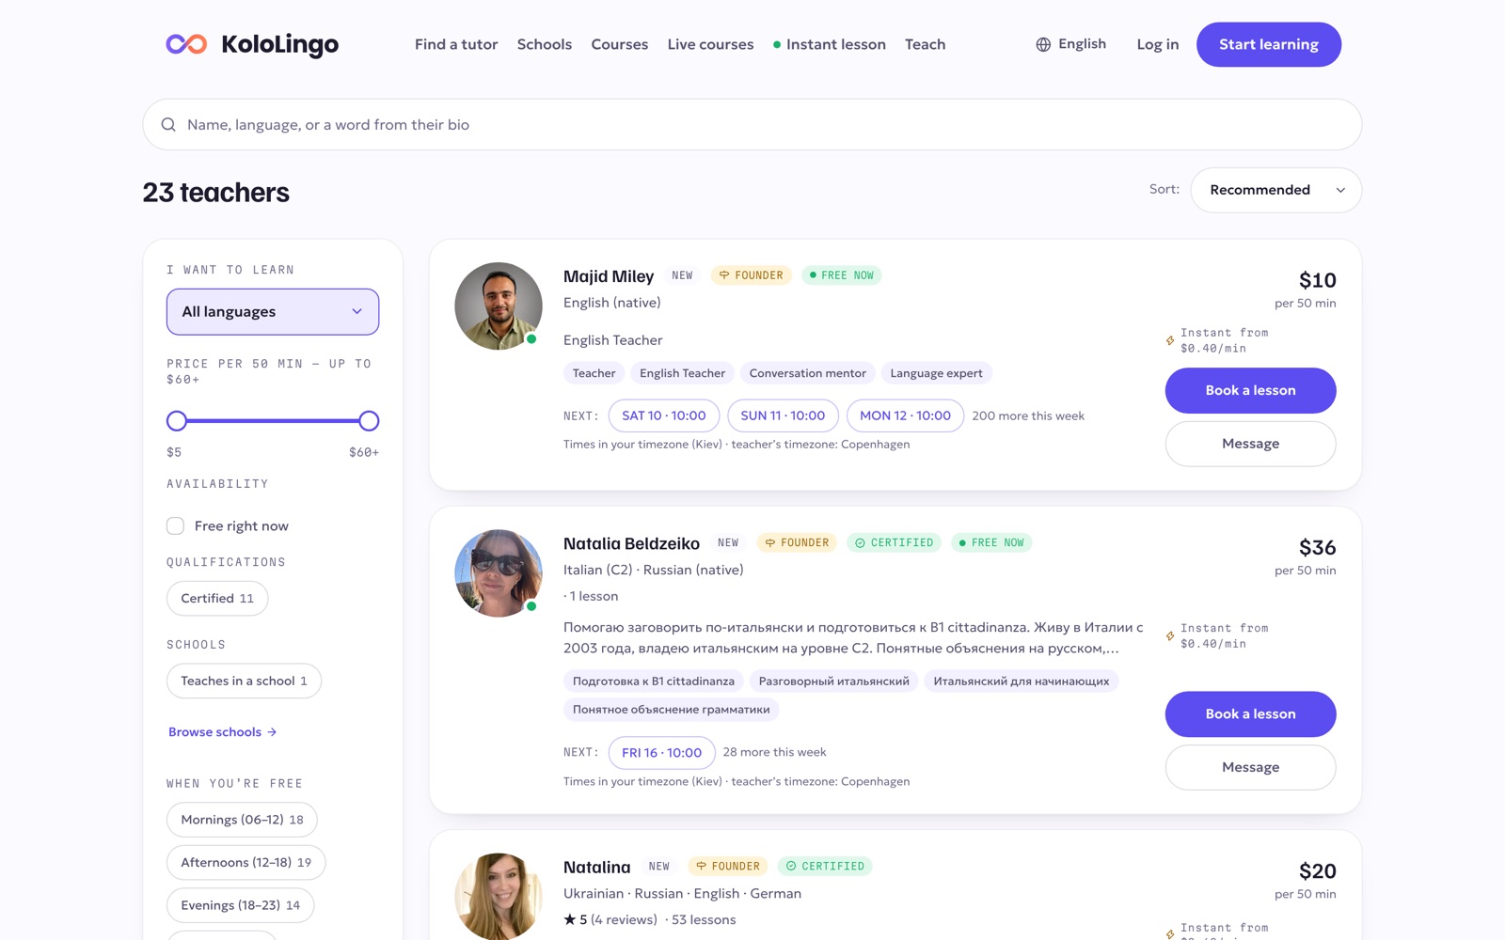Click Natalia Beldzeiko's CERTIFIED badge
The height and width of the screenshot is (940, 1505).
894,542
